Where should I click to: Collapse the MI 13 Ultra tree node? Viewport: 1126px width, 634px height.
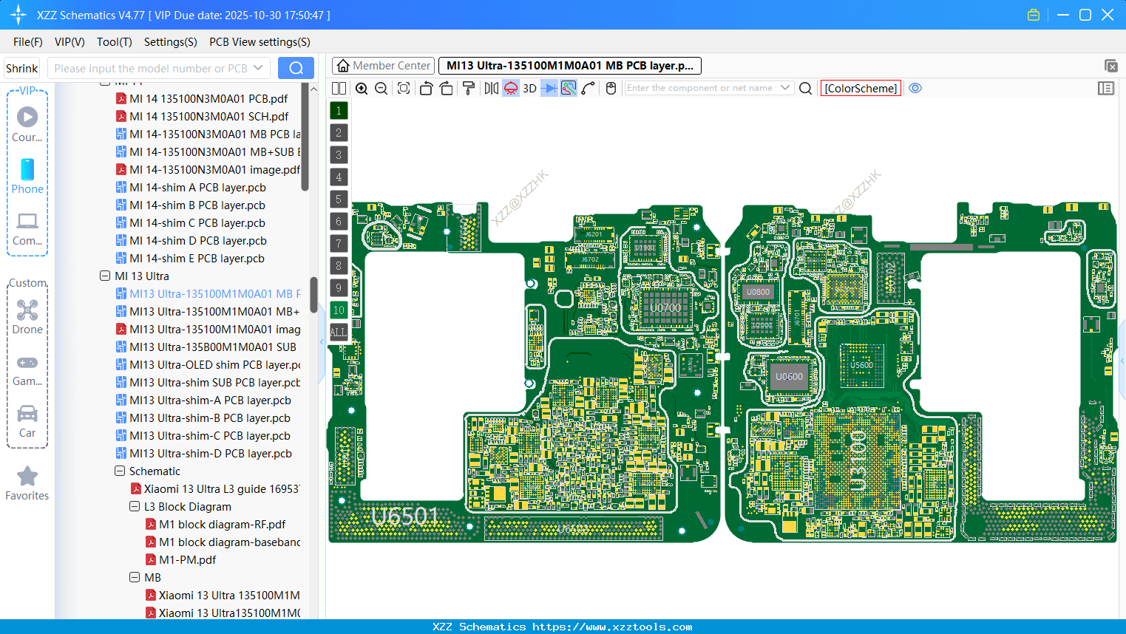point(105,276)
